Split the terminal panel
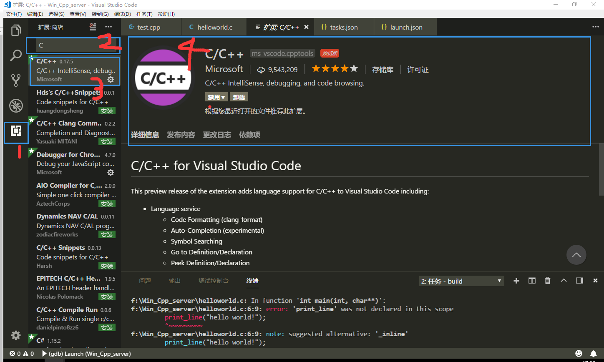Viewport: 604px width, 362px height. tap(532, 281)
